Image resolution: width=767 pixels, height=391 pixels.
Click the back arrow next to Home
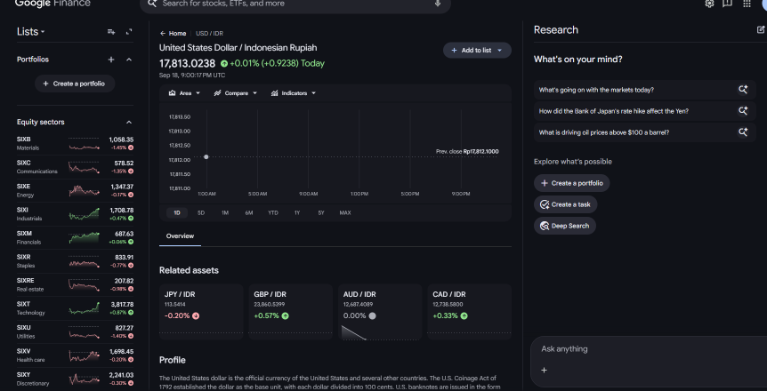[163, 34]
